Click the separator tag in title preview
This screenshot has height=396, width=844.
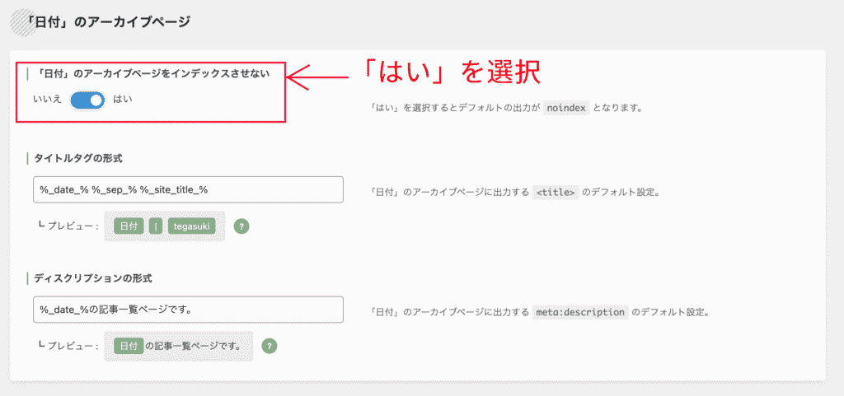(x=156, y=226)
